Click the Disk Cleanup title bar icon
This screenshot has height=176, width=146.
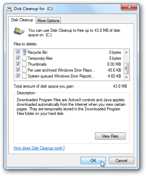click(x=9, y=9)
